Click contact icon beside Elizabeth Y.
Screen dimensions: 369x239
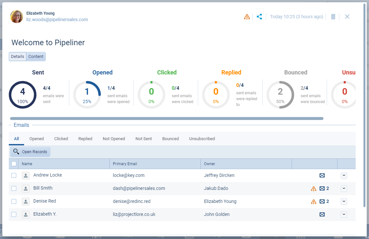tap(26, 215)
